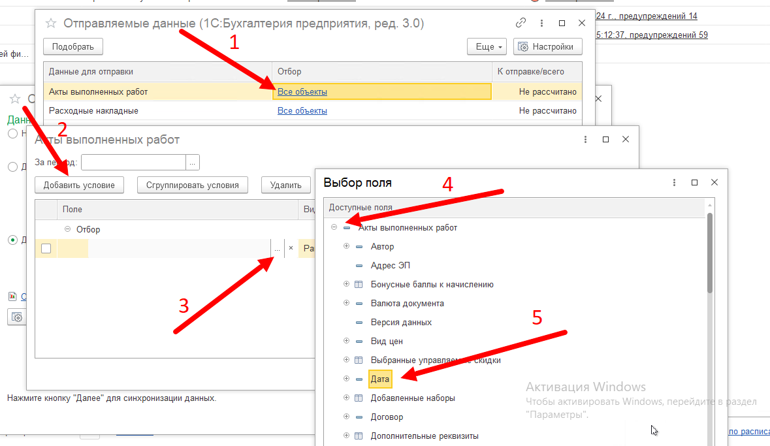
Task: Open Настройки with the gear icon
Action: pos(547,46)
